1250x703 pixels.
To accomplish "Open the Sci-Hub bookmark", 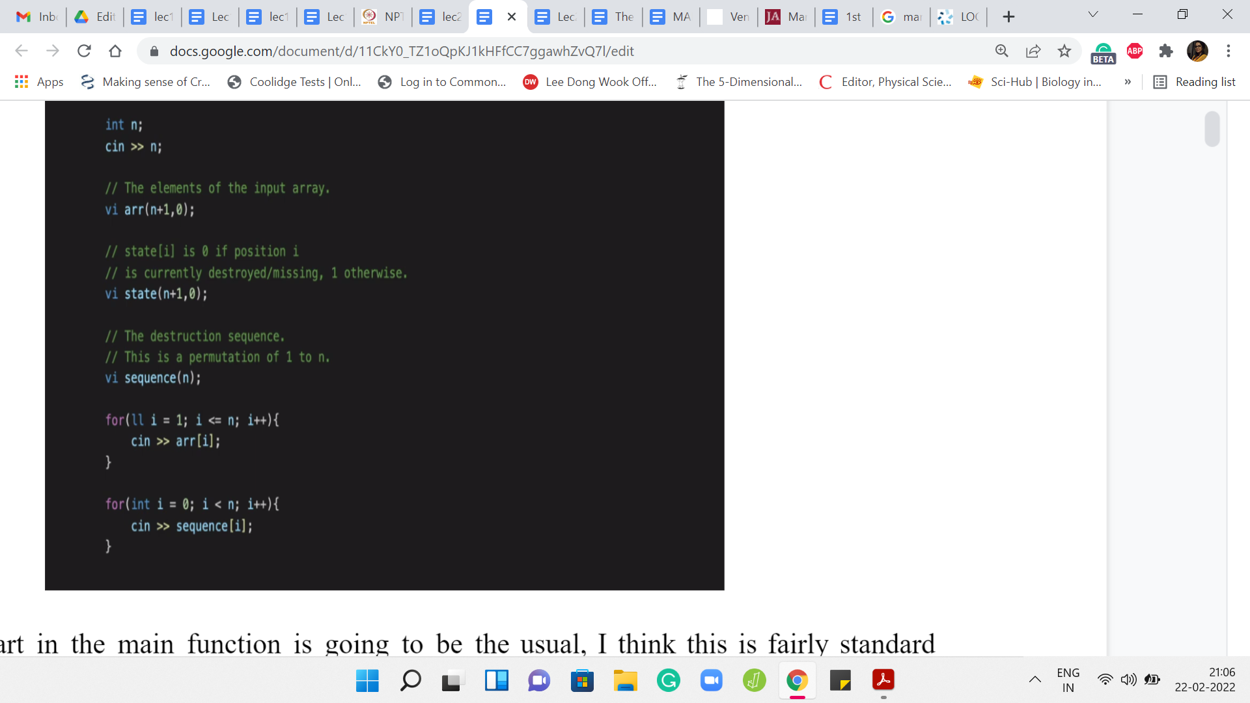I will point(1035,81).
